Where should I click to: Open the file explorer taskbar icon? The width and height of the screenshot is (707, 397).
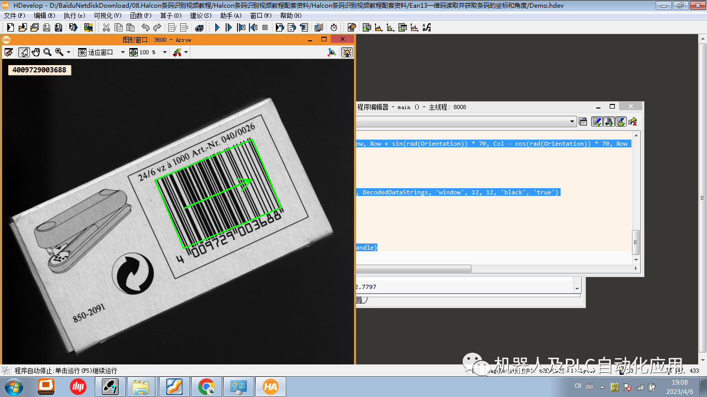[141, 387]
